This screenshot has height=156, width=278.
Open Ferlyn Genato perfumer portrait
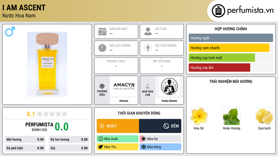(x=169, y=86)
